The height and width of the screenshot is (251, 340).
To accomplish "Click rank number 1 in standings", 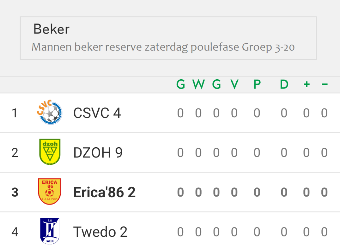I will pyautogui.click(x=15, y=113).
